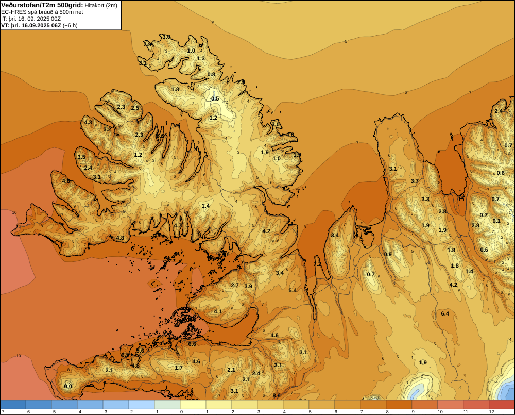
Task: Click the '0.1' temperature value
Action: 496,221
